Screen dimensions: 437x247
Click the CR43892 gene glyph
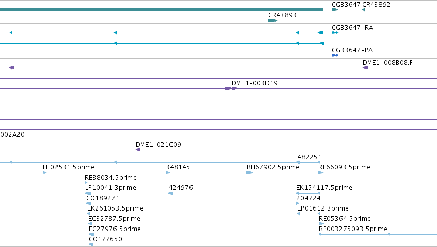(363, 10)
